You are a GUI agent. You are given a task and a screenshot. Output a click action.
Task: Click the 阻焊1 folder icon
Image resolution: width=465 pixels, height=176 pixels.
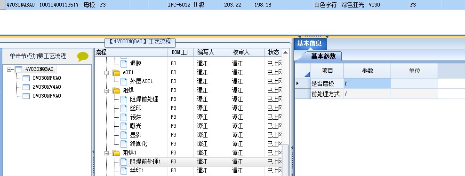(x=116, y=153)
